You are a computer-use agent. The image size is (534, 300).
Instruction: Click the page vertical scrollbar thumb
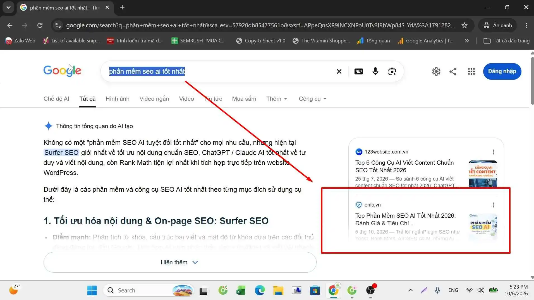pos(532,80)
